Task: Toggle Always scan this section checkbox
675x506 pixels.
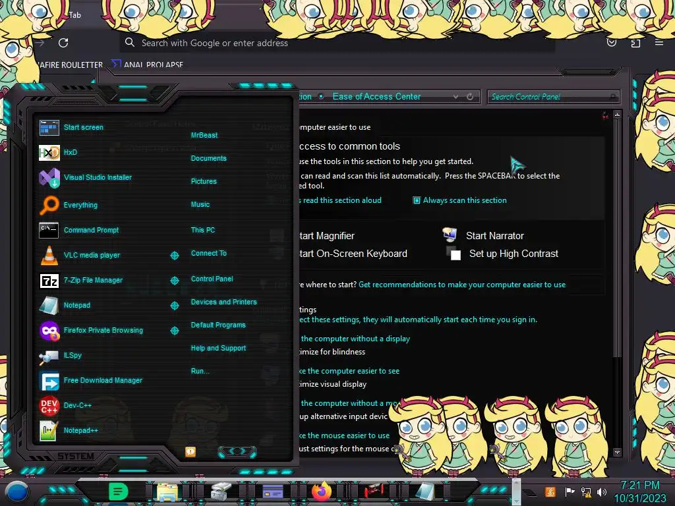Action: click(417, 200)
